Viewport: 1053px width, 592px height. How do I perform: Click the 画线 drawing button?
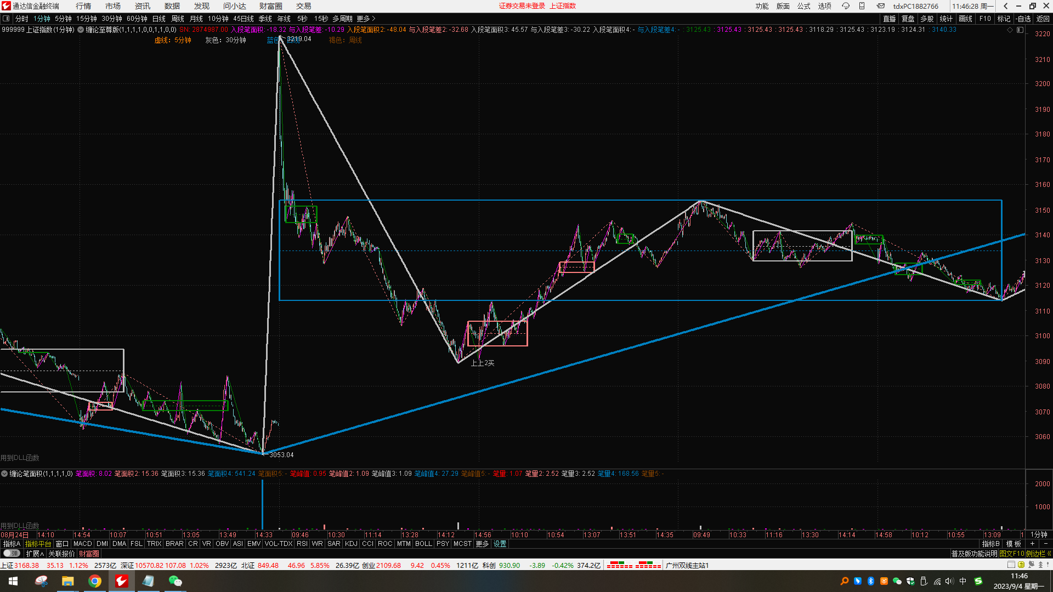[x=965, y=19]
